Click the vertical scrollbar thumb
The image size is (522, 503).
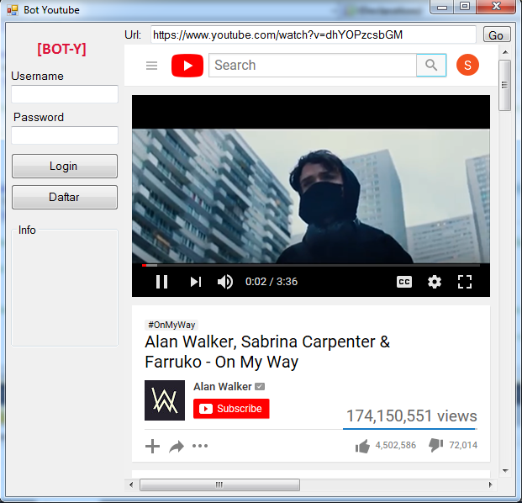pyautogui.click(x=504, y=85)
